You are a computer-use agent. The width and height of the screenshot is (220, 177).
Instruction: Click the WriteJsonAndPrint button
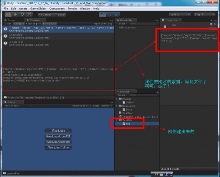pos(58,142)
